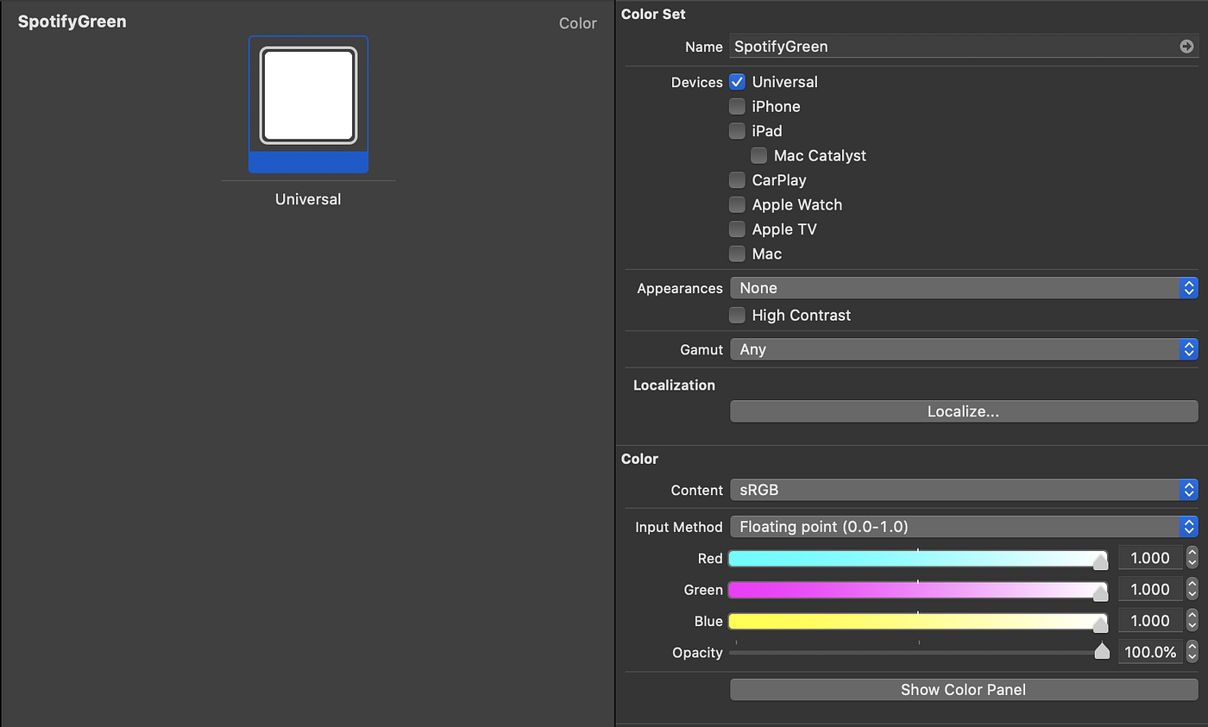Click Show Color Panel
This screenshot has height=727, width=1208.
click(963, 689)
